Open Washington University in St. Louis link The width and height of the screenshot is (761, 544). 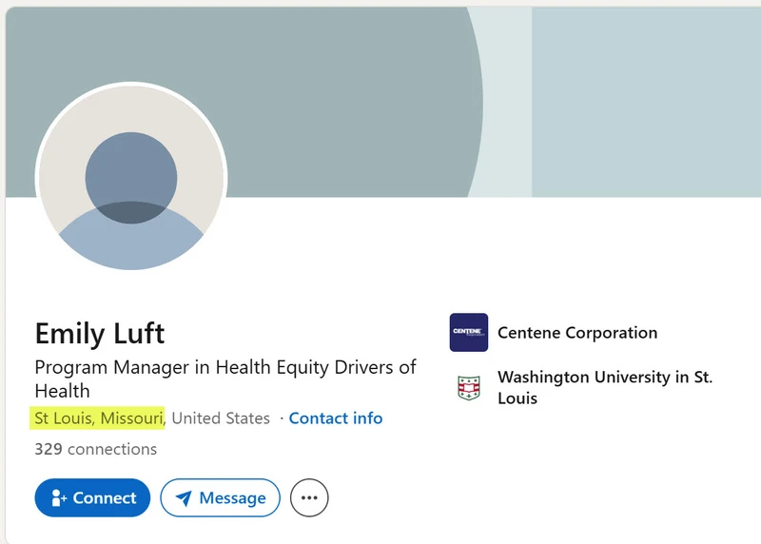(605, 387)
